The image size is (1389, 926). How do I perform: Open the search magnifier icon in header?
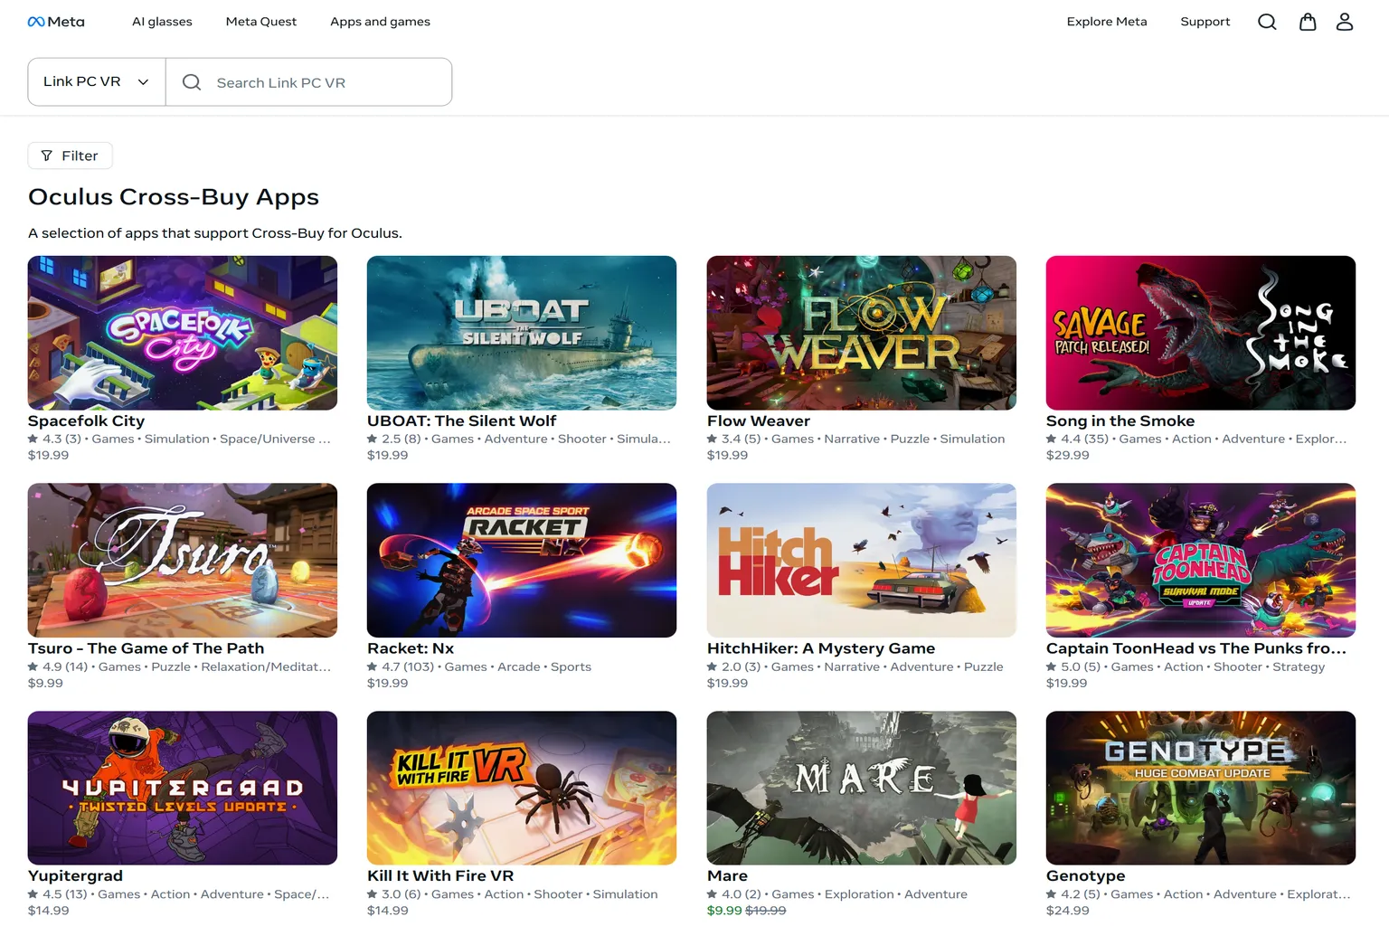[1267, 22]
